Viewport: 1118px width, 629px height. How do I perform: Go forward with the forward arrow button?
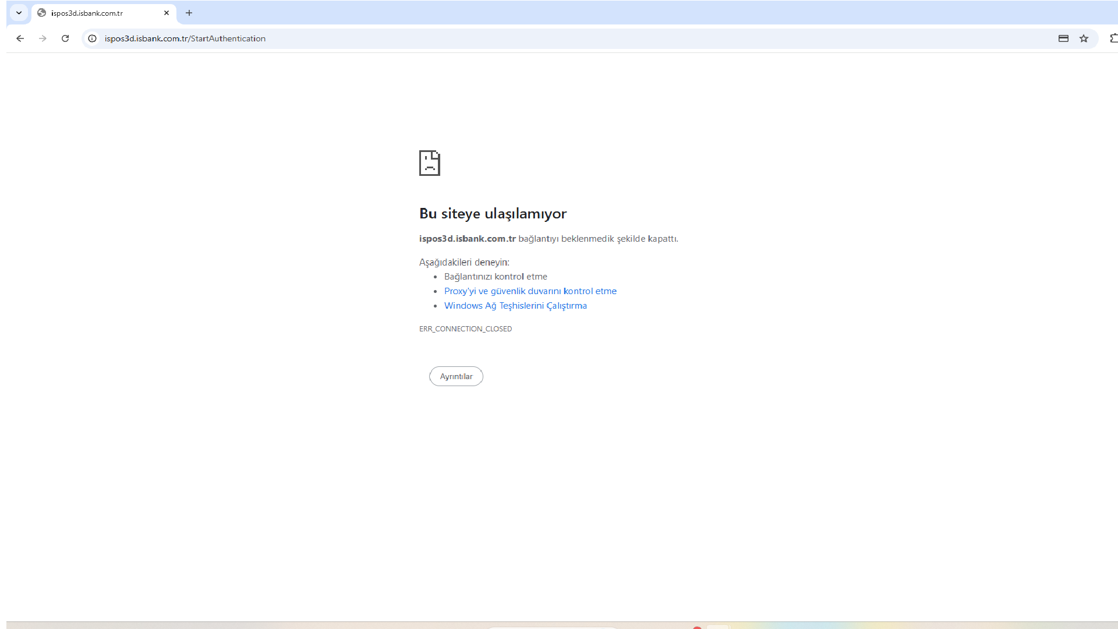pyautogui.click(x=43, y=38)
